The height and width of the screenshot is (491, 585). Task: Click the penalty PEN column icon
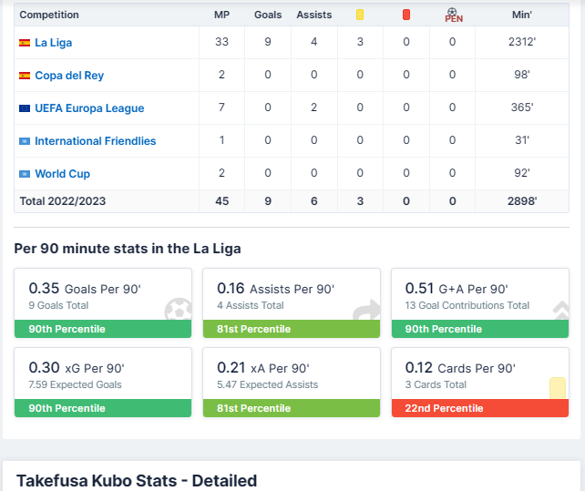(x=453, y=15)
